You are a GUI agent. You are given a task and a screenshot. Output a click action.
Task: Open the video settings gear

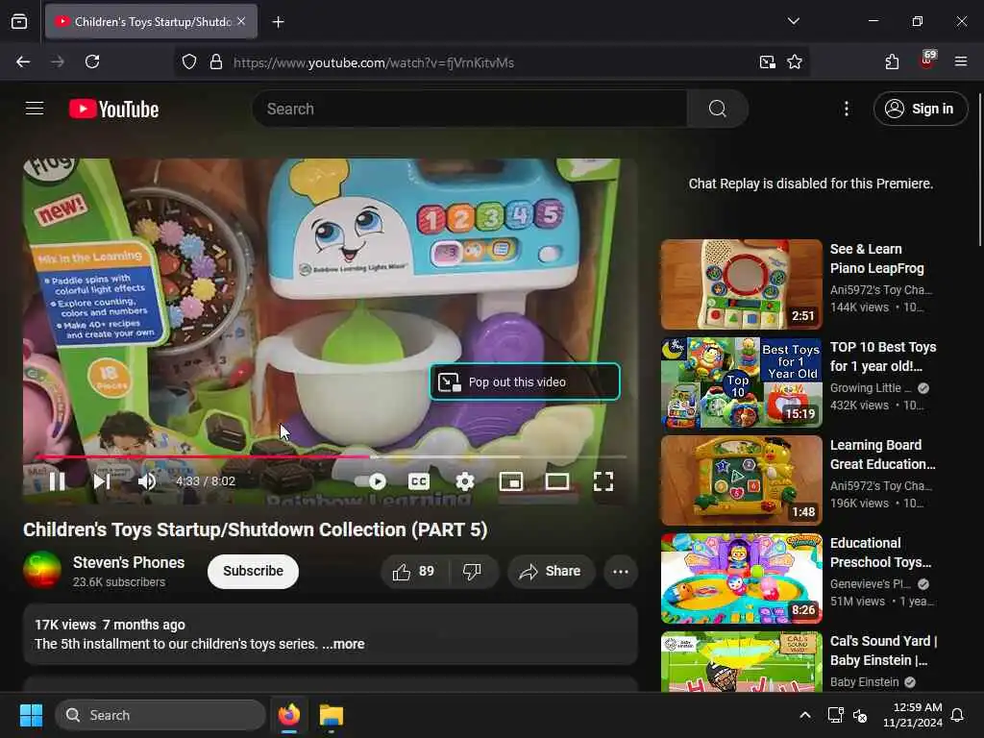tap(464, 482)
